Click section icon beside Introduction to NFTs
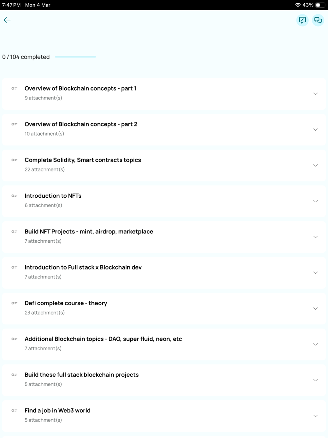 (x=14, y=196)
